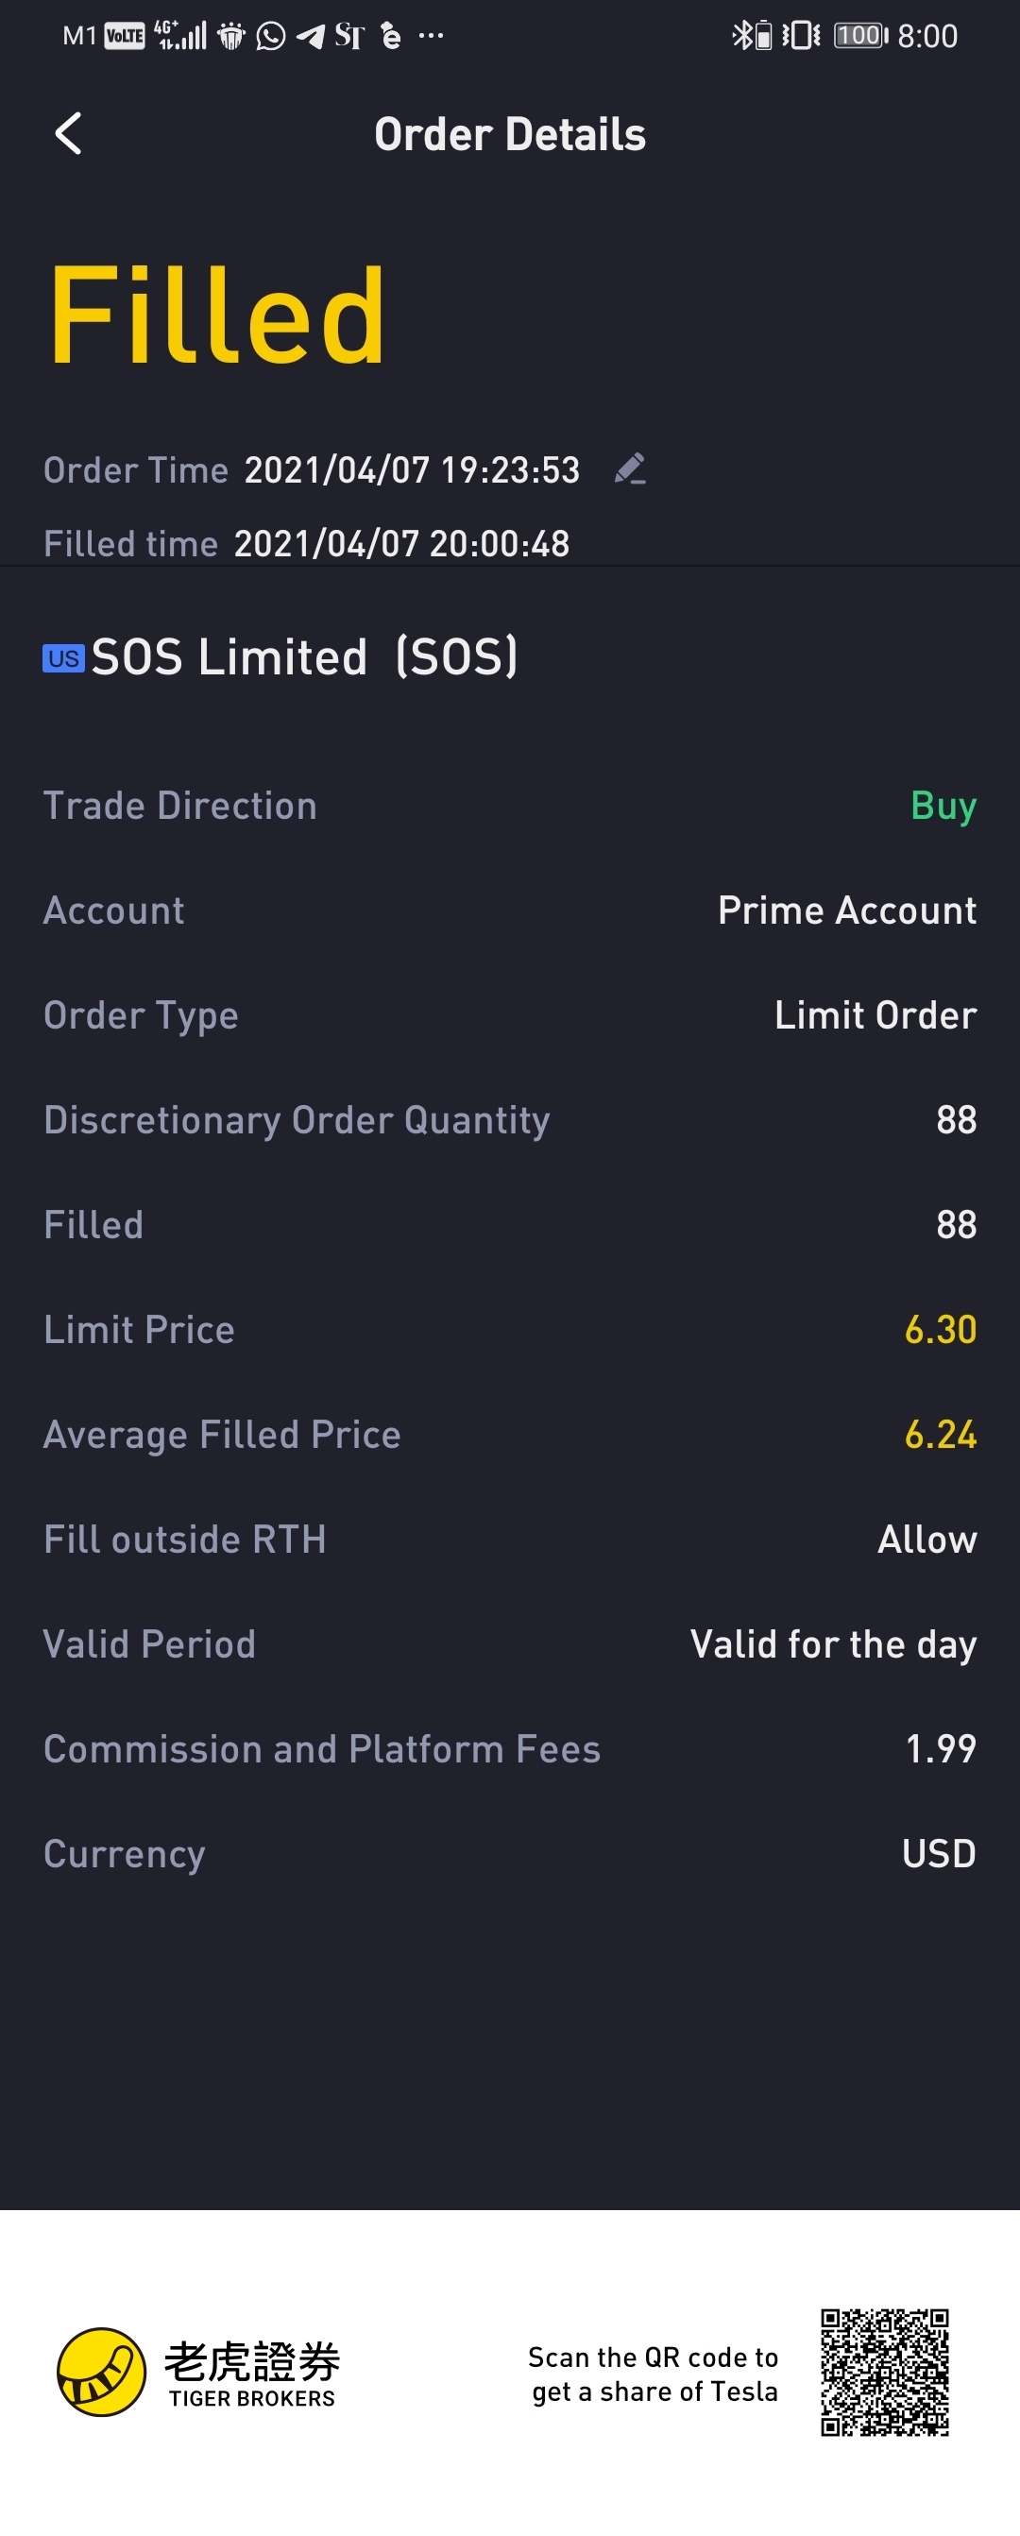The height and width of the screenshot is (2536, 1020).
Task: Tap the QR code image
Action: coord(884,2372)
